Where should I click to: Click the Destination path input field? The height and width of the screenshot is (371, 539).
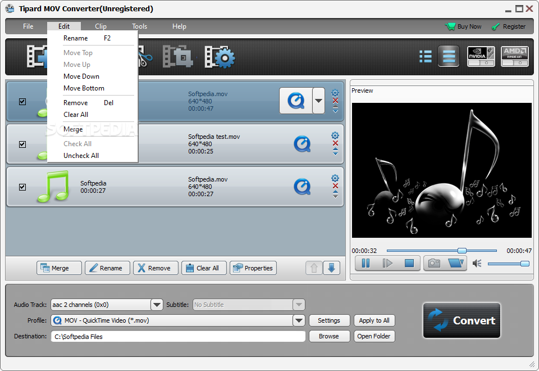(x=178, y=337)
